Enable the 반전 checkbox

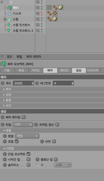click(54, 142)
